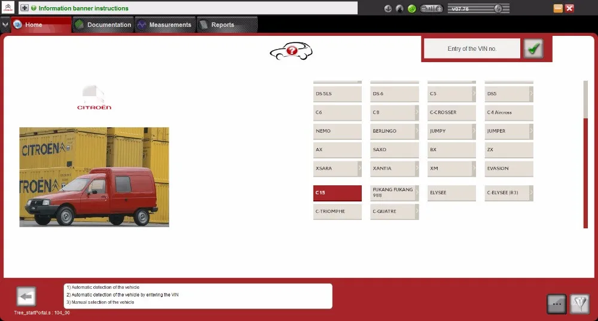
Task: Expand the C-ELYSEE (R3) arrow
Action: pyautogui.click(x=531, y=193)
